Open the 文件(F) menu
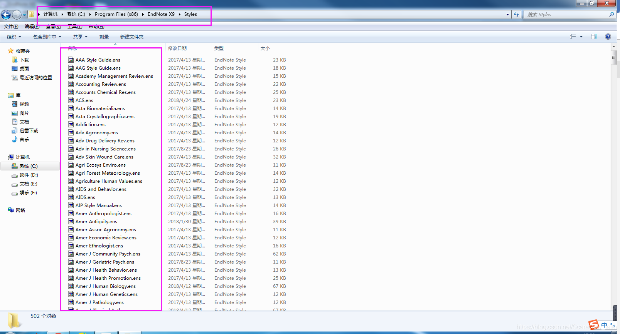This screenshot has height=334, width=620. tap(11, 27)
